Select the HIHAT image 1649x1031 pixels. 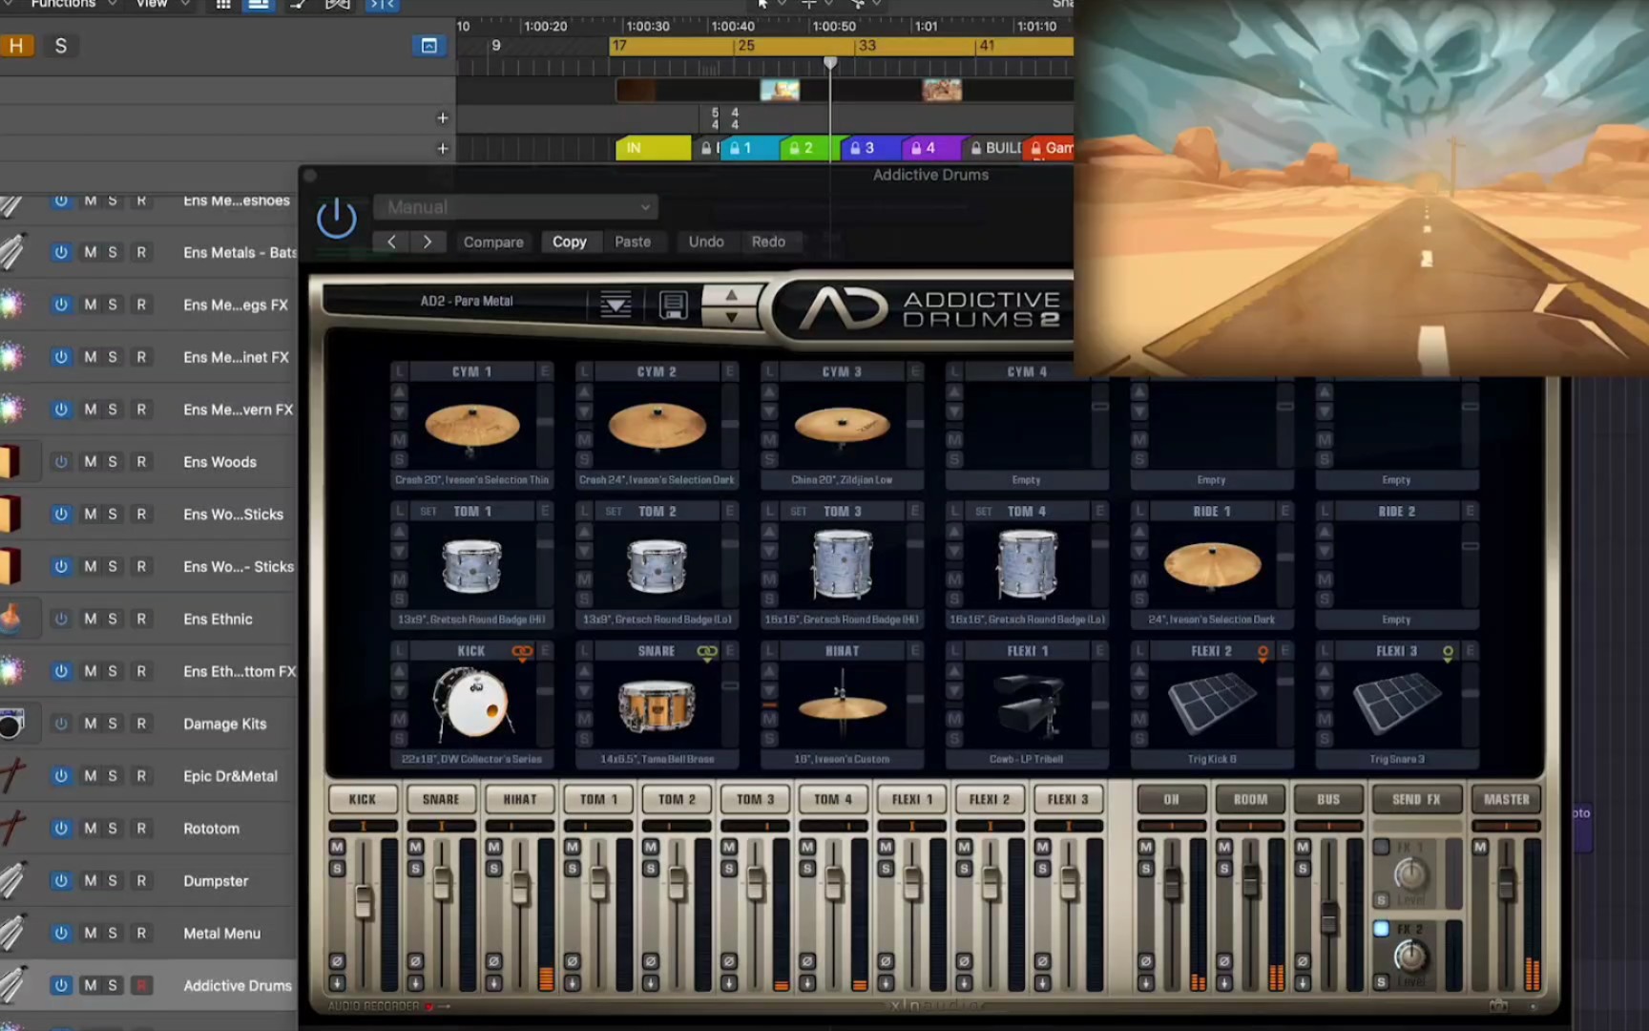pyautogui.click(x=842, y=705)
